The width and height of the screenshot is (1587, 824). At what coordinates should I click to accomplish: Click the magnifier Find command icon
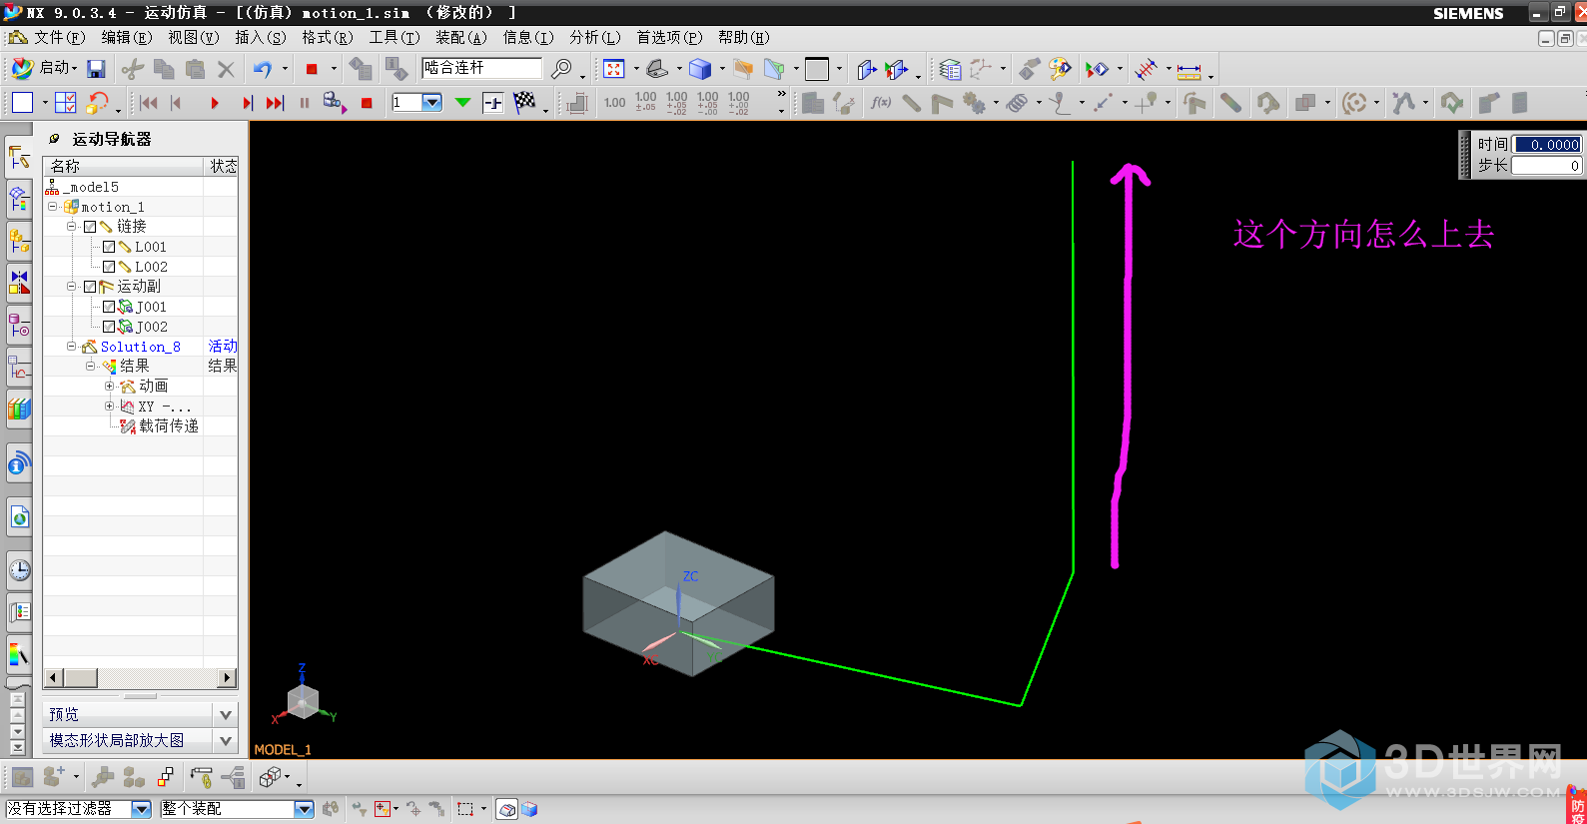(x=562, y=69)
